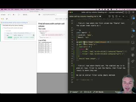Click the Cypress selector playground crosshair icon
Image resolution: width=136 pixels, height=102 pixels.
tap(39, 15)
